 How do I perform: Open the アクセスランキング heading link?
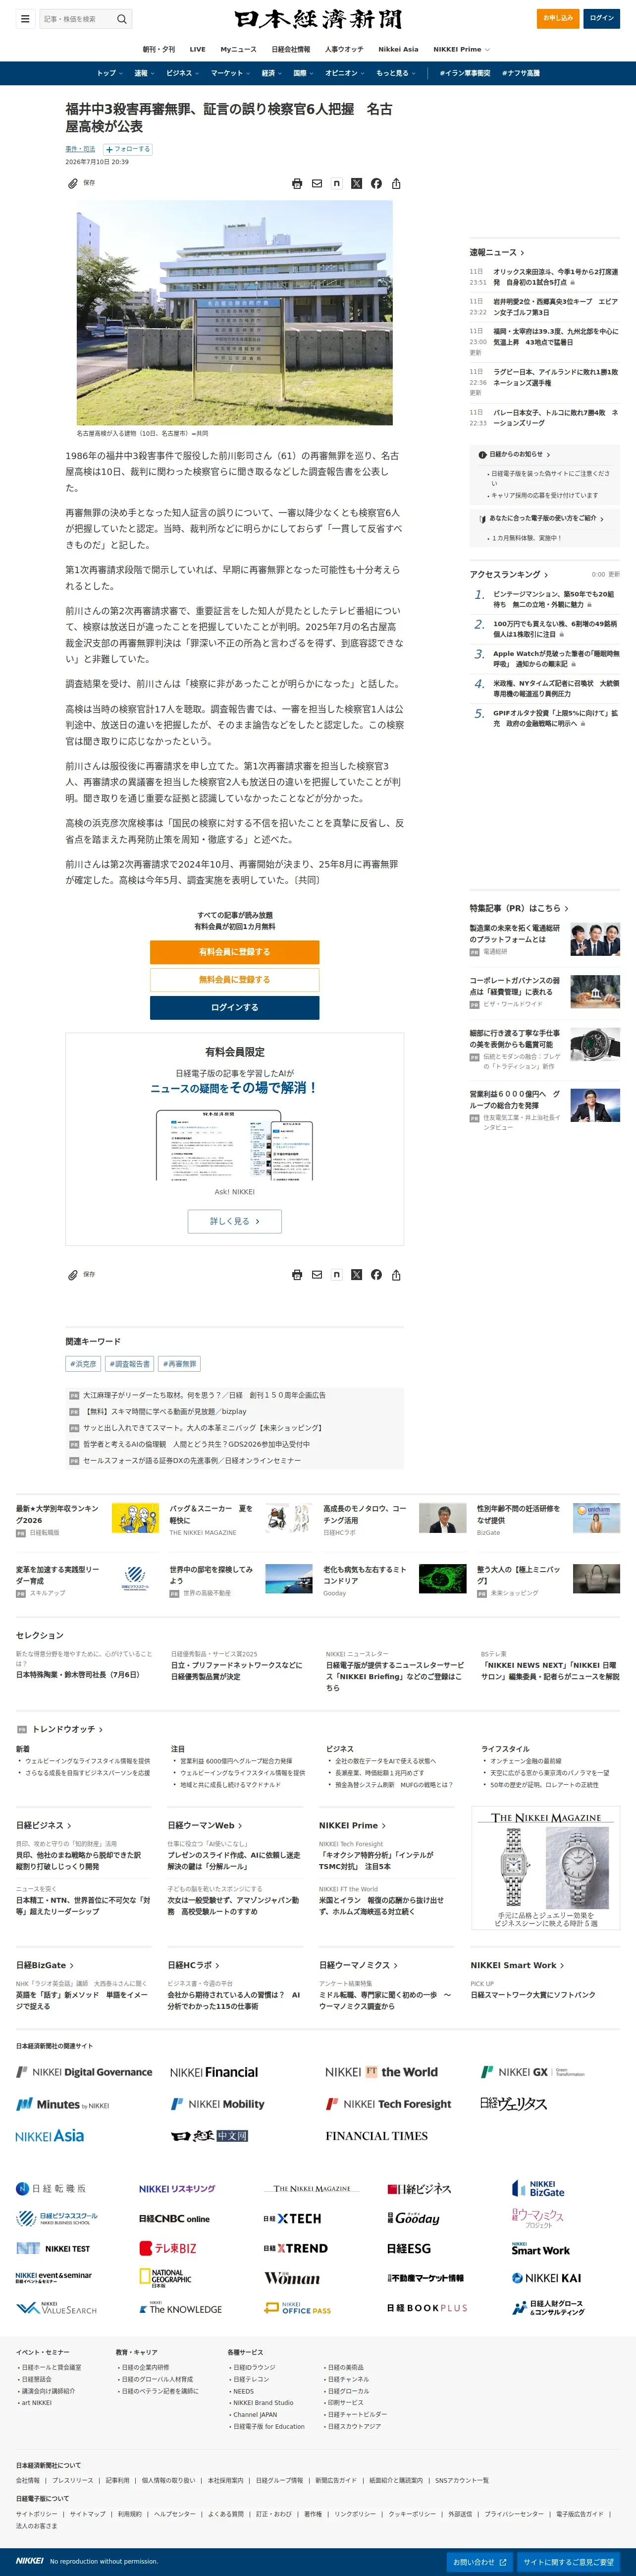click(x=509, y=574)
